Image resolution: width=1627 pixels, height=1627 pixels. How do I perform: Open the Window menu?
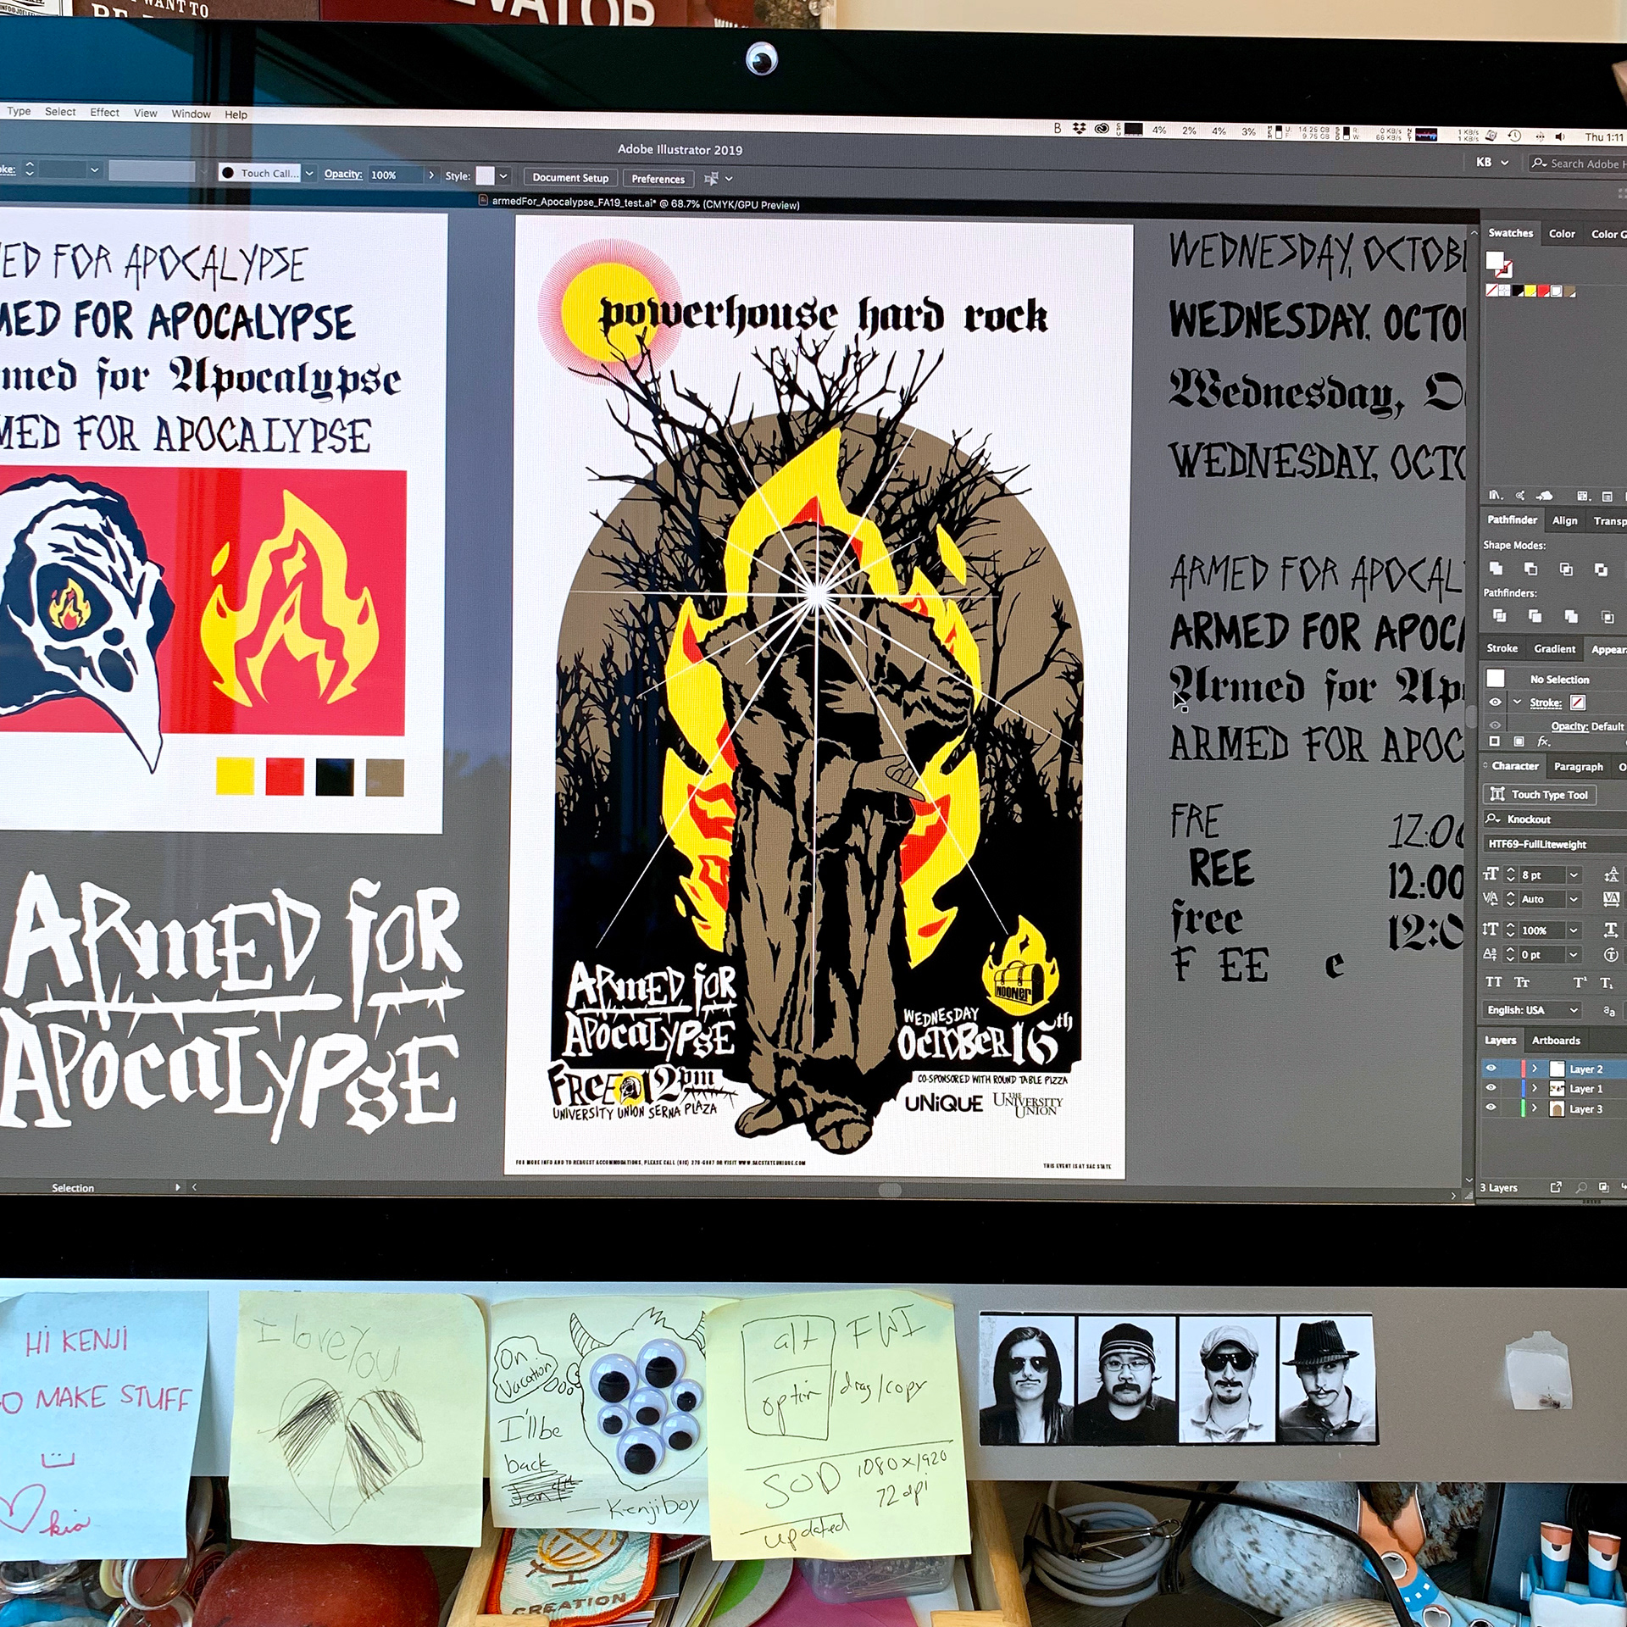191,114
